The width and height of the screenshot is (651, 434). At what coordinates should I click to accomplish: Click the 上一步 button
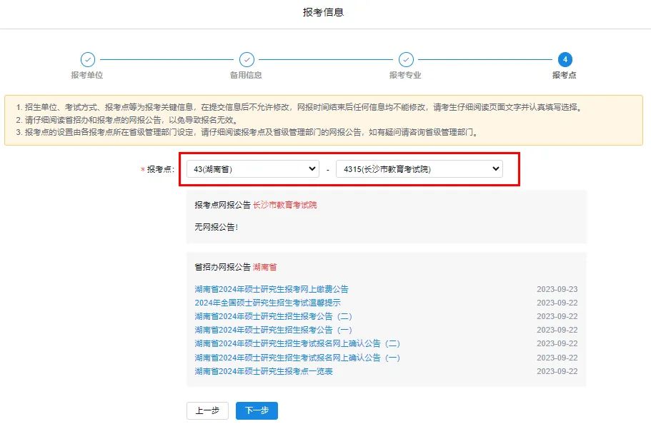click(x=207, y=410)
